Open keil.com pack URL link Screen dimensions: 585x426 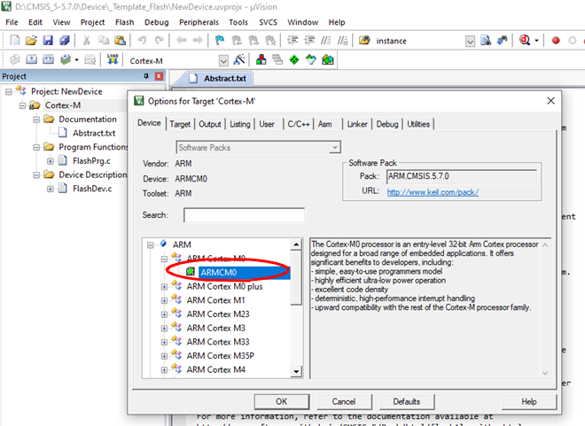point(433,192)
